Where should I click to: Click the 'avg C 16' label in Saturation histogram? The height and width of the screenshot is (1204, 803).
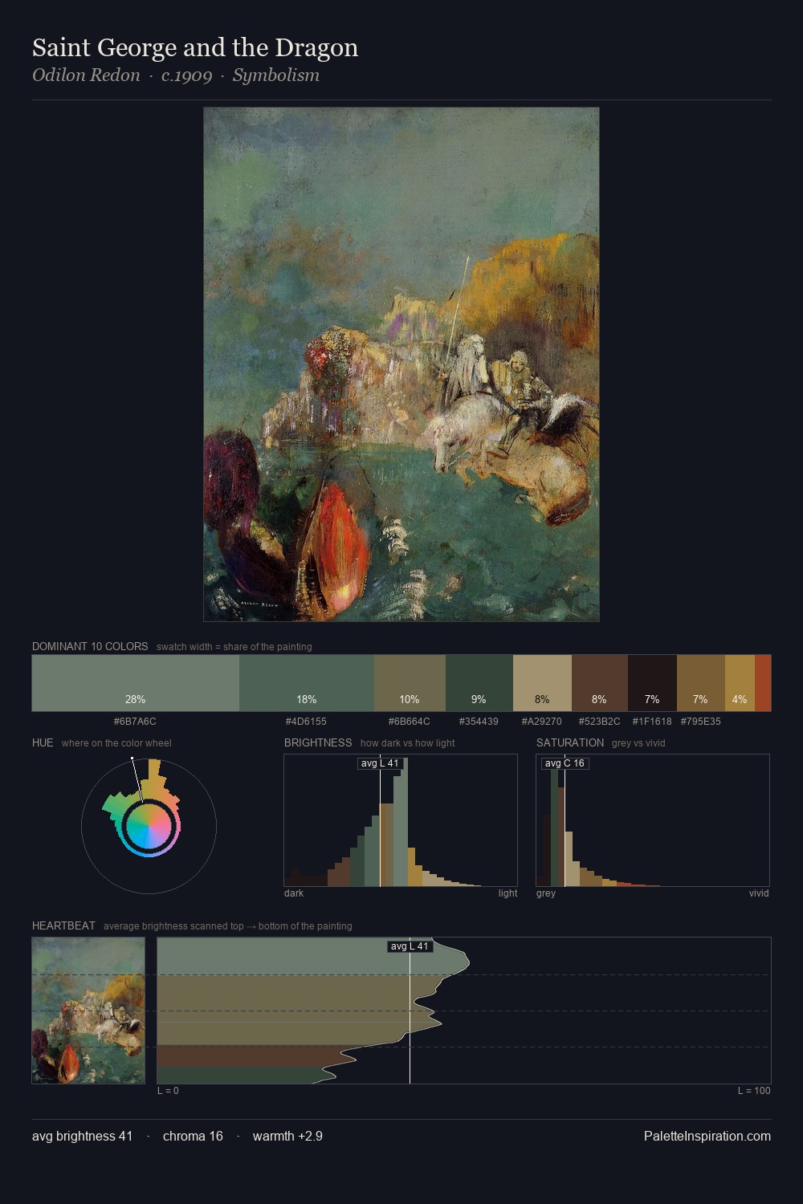pyautogui.click(x=565, y=763)
